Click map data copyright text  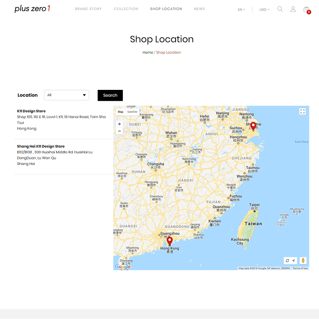(x=264, y=268)
